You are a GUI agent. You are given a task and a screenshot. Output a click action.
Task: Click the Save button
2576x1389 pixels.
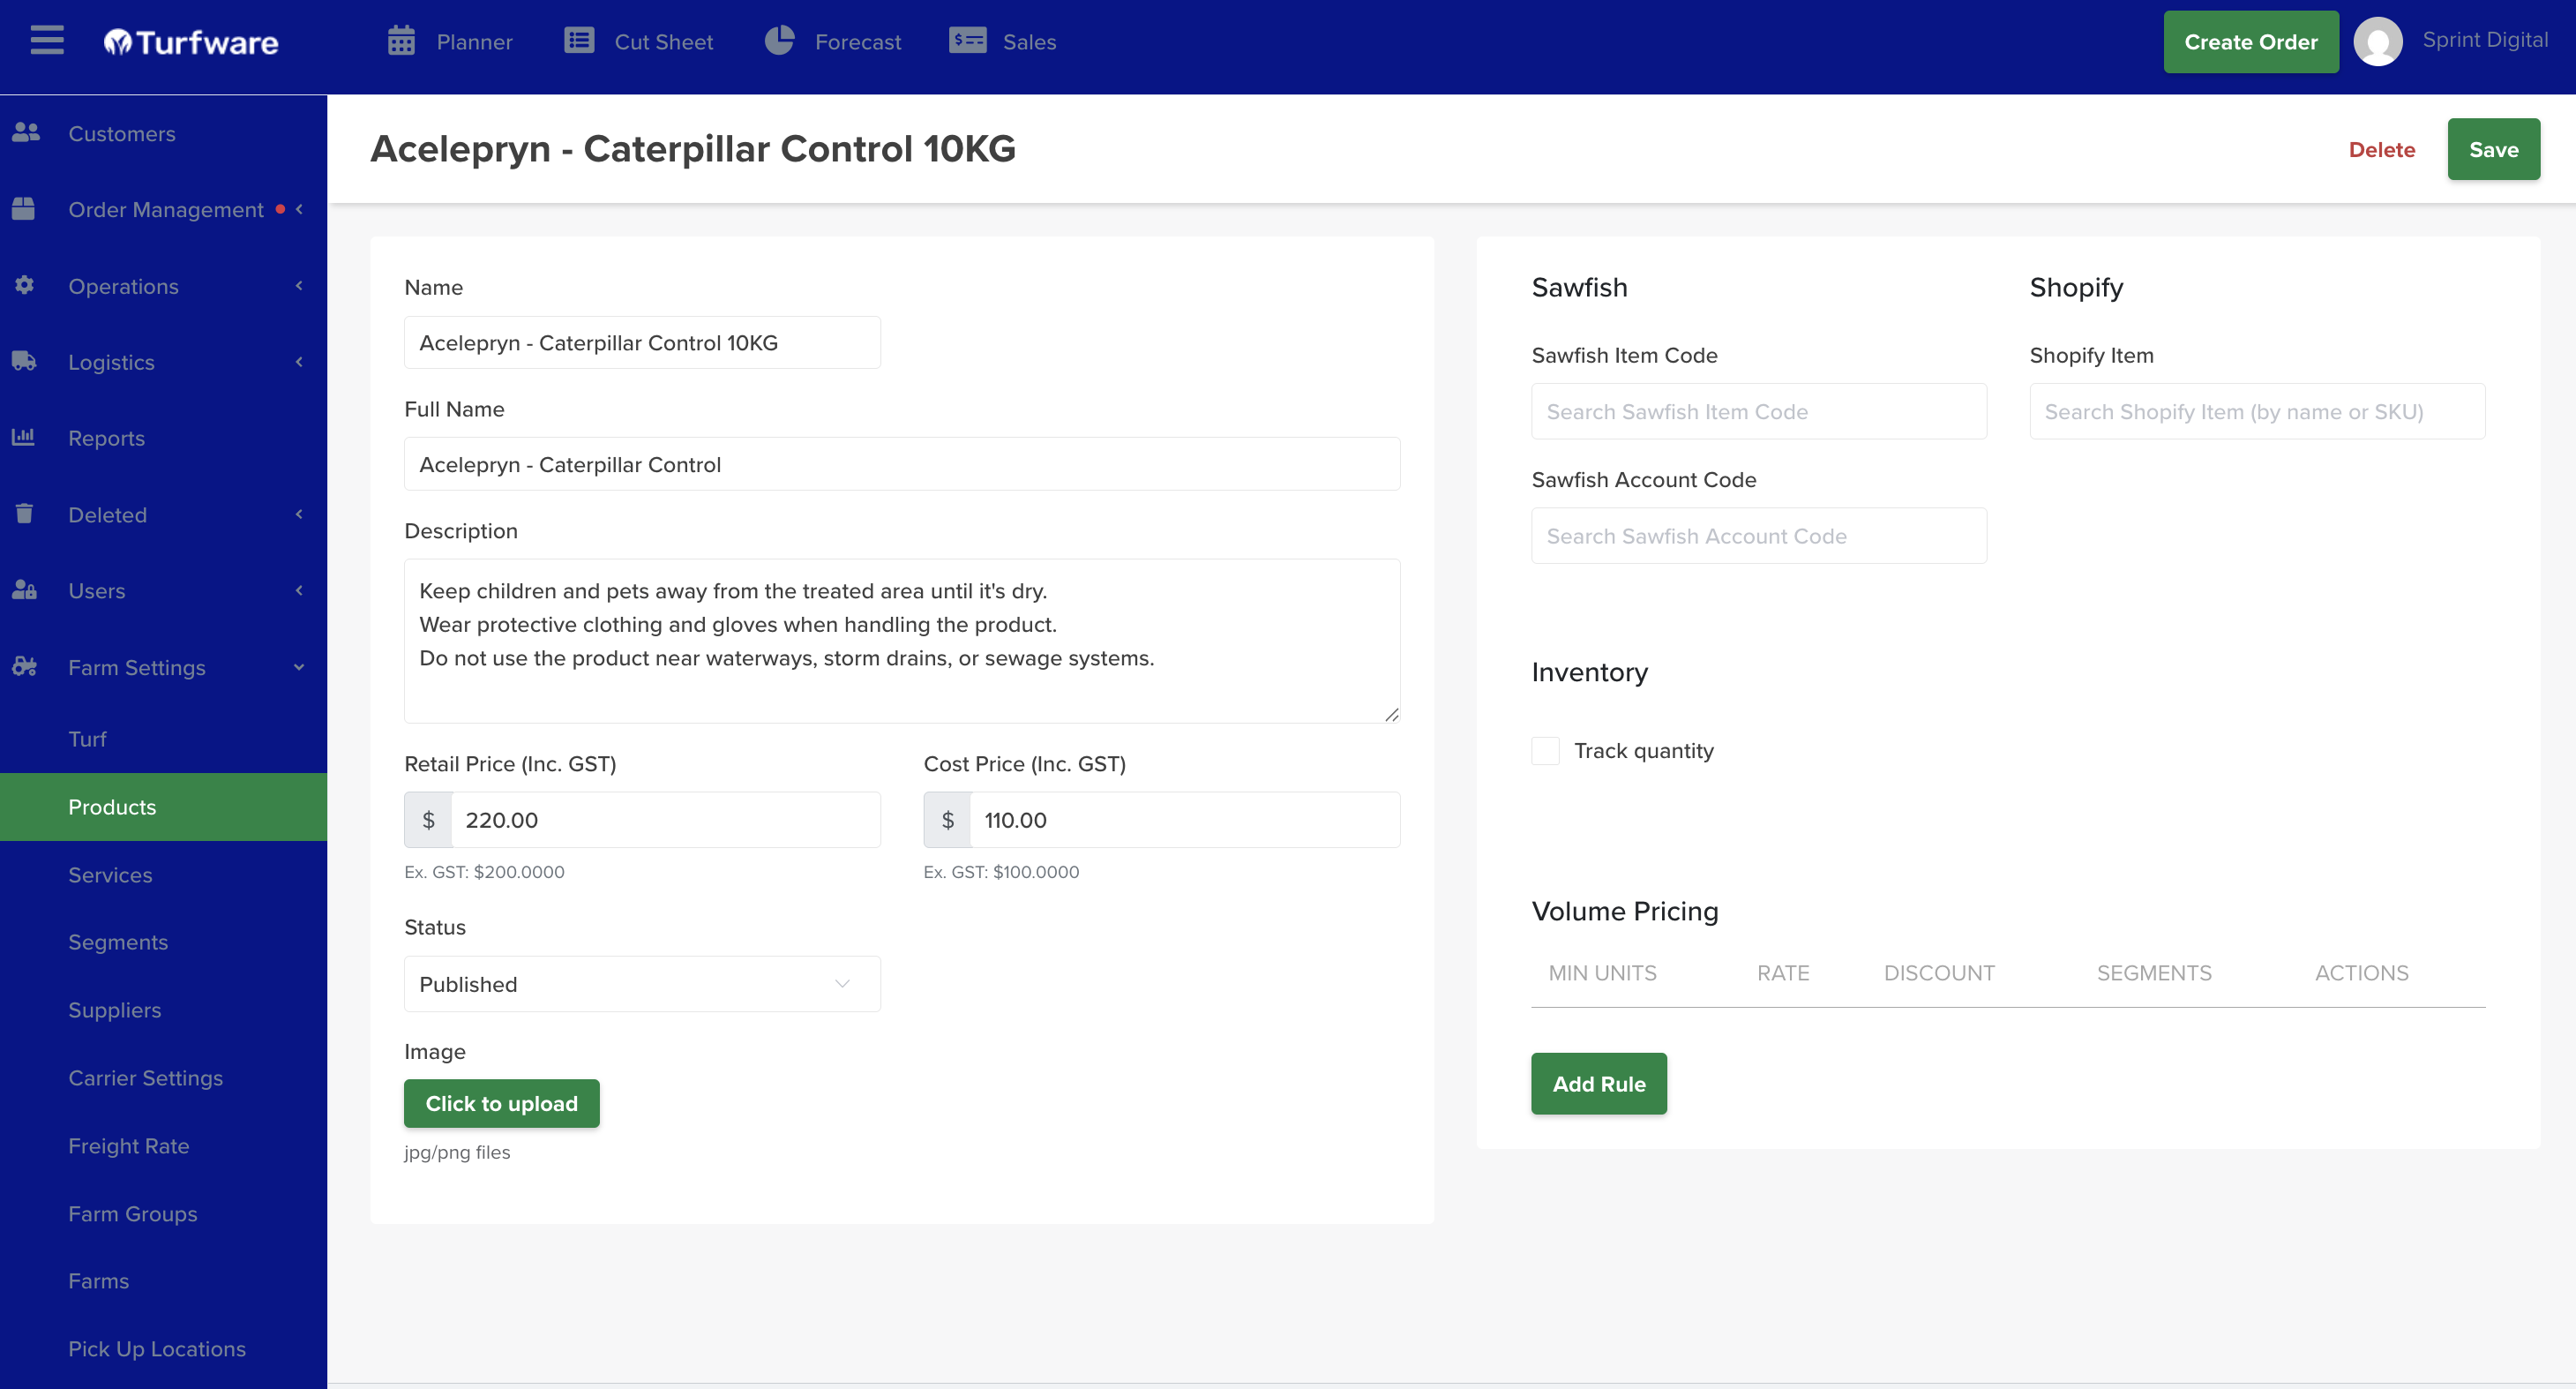[2493, 149]
